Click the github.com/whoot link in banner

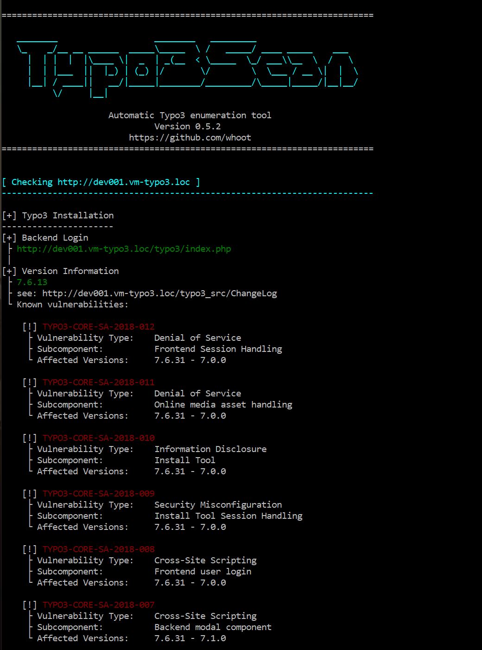tap(190, 138)
